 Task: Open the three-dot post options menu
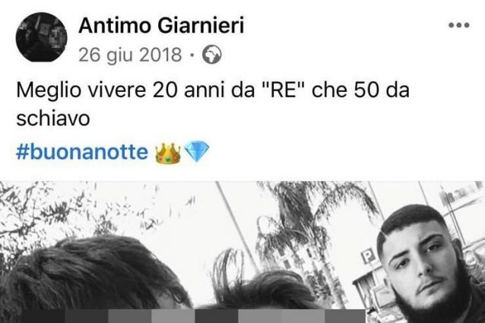(459, 25)
